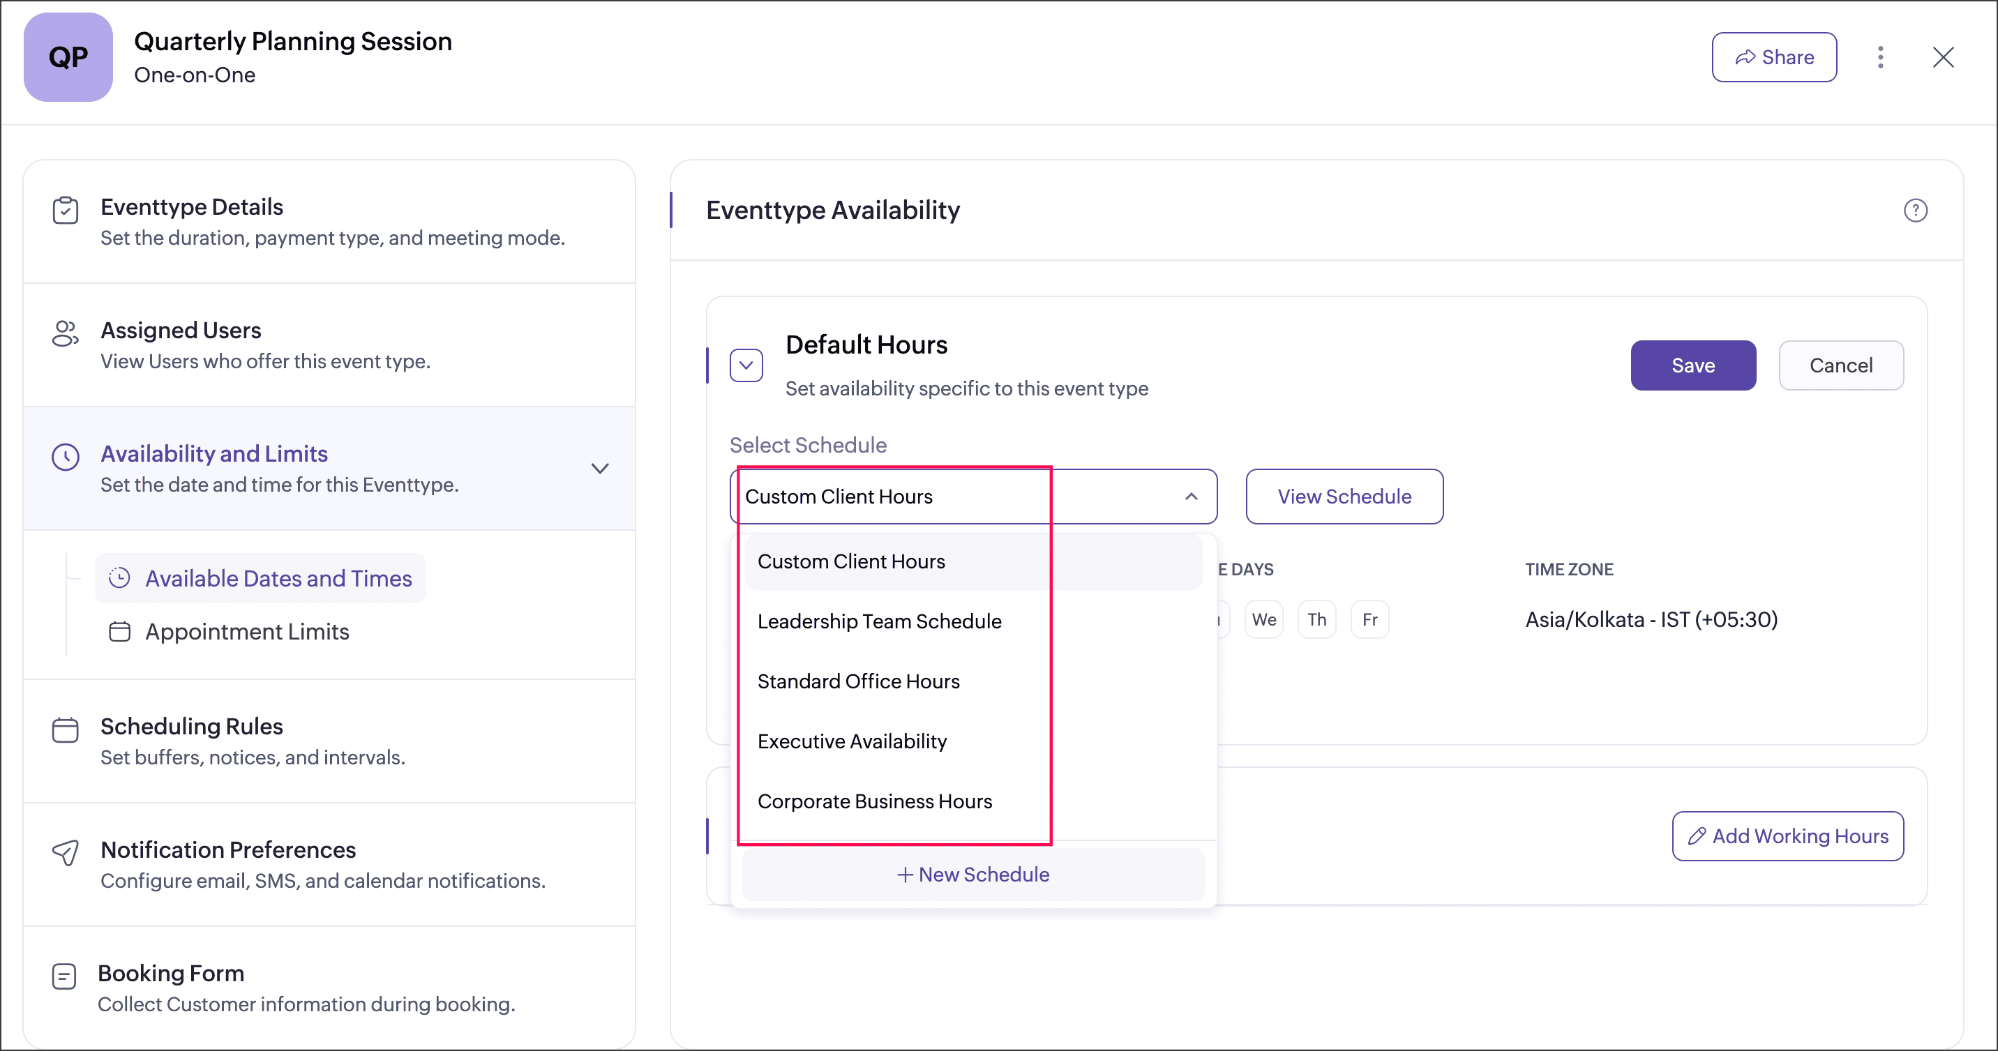The height and width of the screenshot is (1051, 1998).
Task: Collapse the Default Hours section chevron
Action: tap(746, 365)
